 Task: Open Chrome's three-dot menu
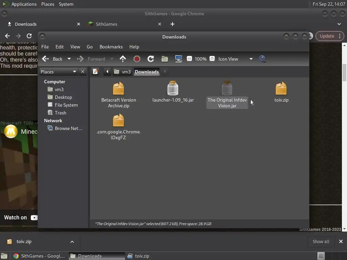(x=340, y=36)
